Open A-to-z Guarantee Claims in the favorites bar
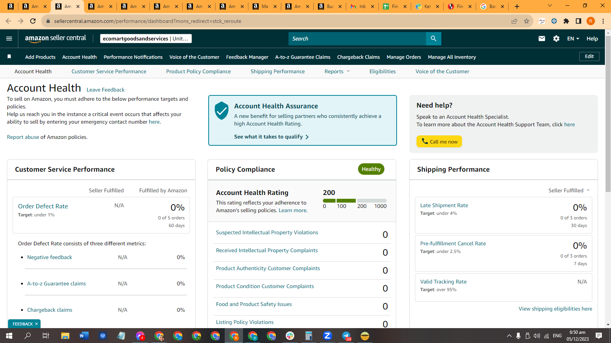 click(303, 57)
